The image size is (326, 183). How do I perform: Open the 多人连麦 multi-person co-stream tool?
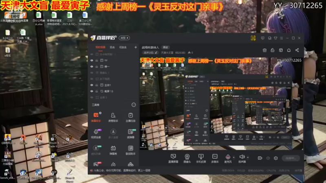pos(113,134)
